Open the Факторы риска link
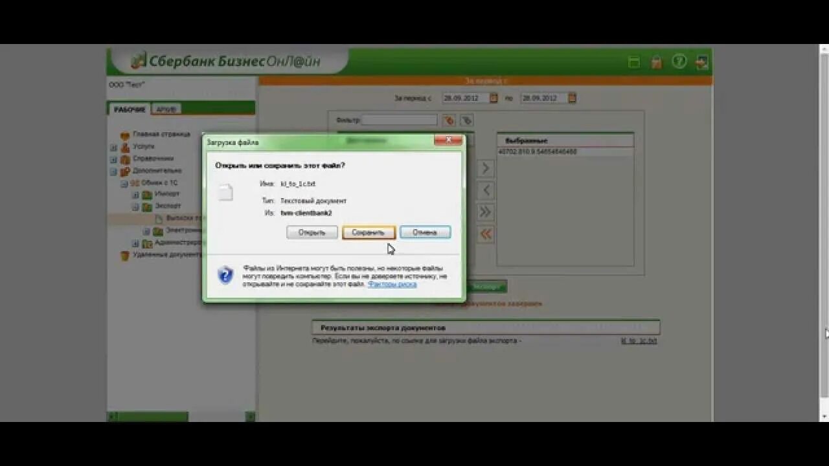The image size is (829, 466). (392, 284)
